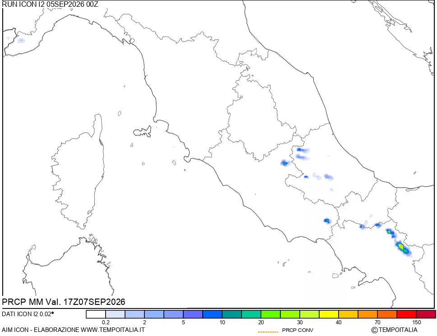Viewport: 437px width, 336px height.
Task: Click the legend value '0.2'
Action: coord(106,322)
